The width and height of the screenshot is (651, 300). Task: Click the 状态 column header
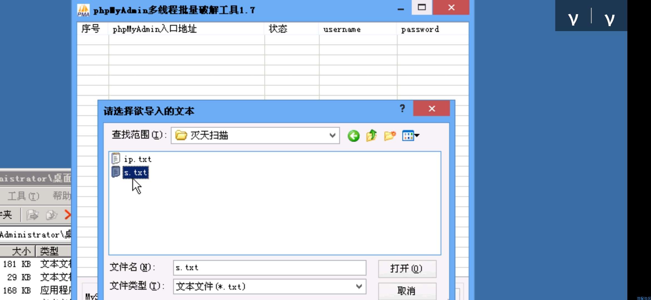pos(291,29)
